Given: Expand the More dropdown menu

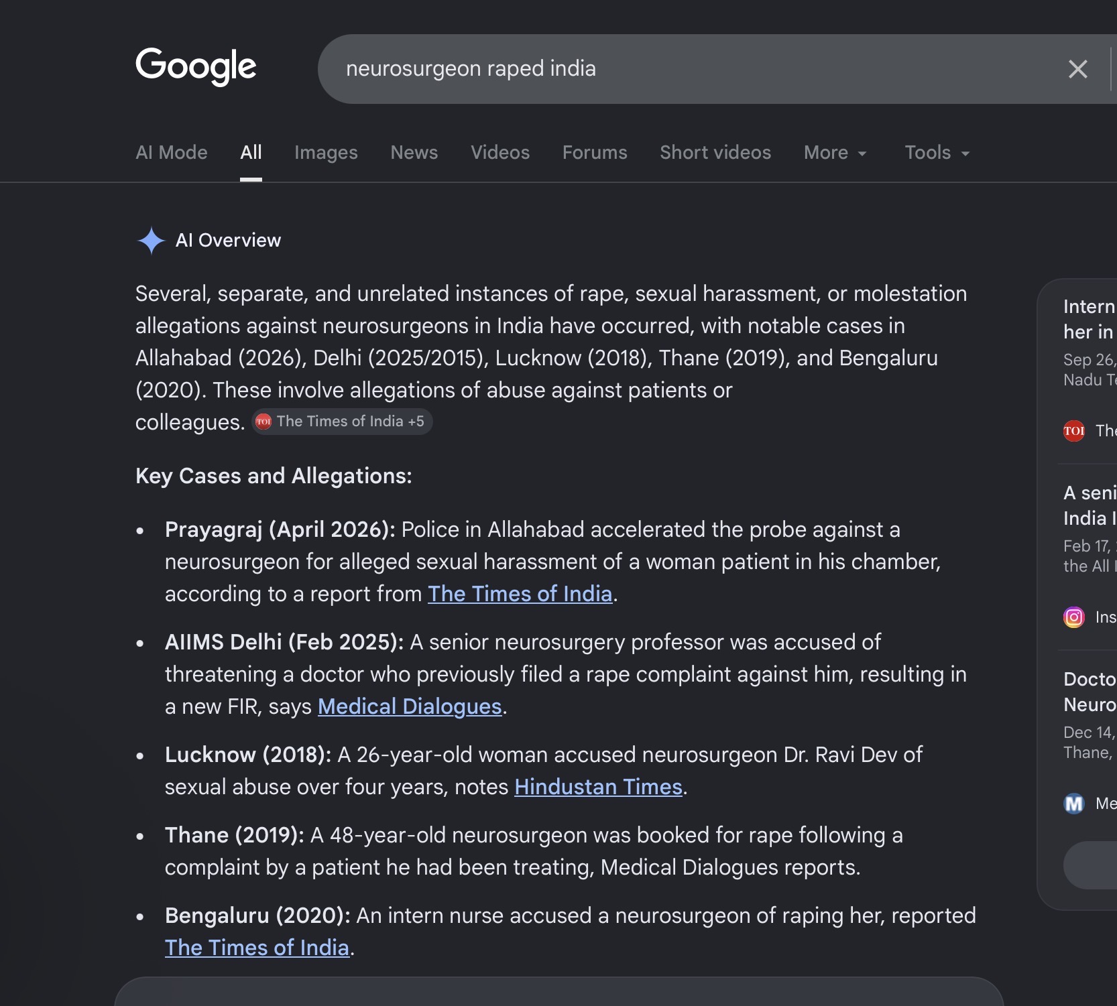Looking at the screenshot, I should pyautogui.click(x=835, y=153).
